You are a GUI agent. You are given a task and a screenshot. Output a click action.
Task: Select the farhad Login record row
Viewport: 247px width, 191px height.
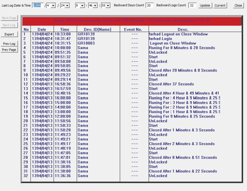point(160,39)
